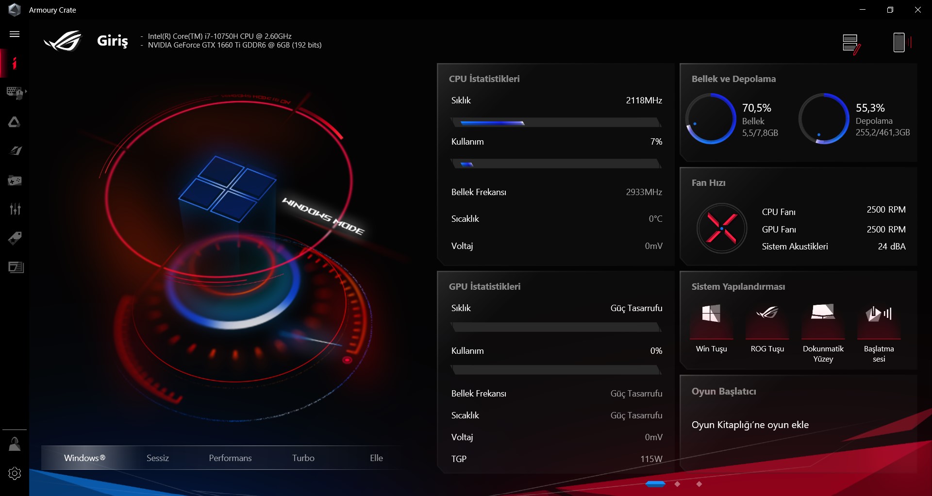
Task: Open the Game Library controller icon
Action: [x=15, y=181]
